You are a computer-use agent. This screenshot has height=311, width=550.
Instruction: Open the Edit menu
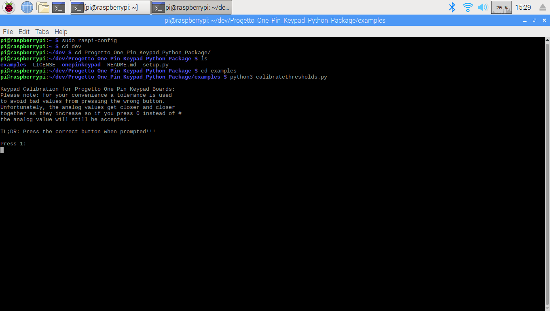coord(24,32)
